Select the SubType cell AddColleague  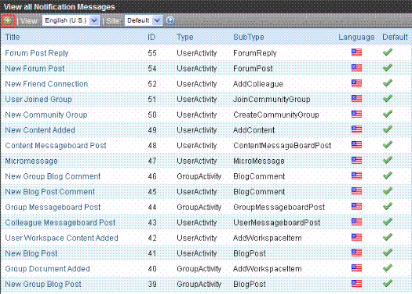click(x=258, y=84)
